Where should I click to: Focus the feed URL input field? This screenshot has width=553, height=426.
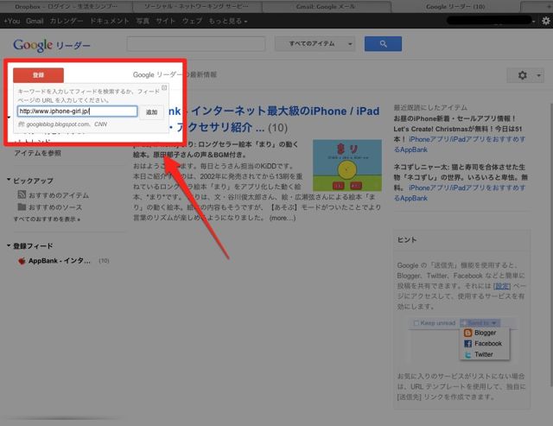pos(77,111)
